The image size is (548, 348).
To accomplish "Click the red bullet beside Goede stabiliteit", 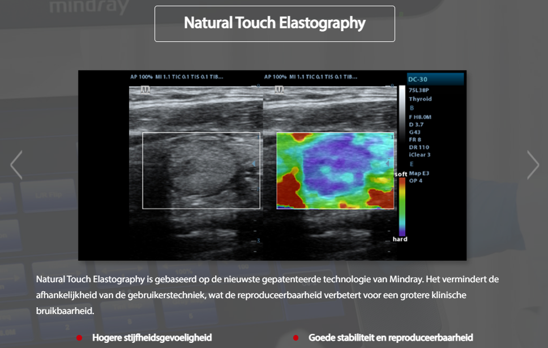I will (x=296, y=338).
